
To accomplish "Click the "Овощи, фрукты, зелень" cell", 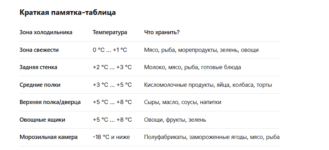I will pyautogui.click(x=175, y=120).
